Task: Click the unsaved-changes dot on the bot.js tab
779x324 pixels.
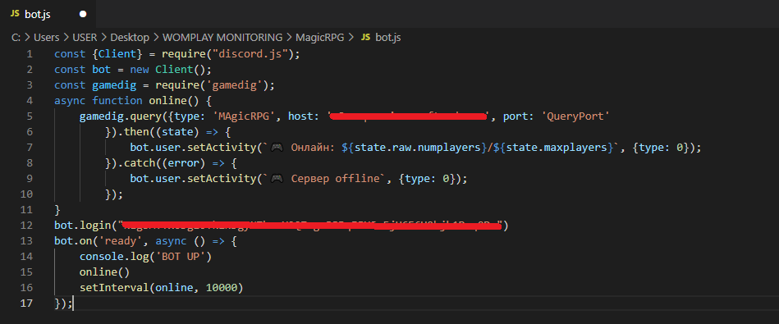Action: pos(83,14)
